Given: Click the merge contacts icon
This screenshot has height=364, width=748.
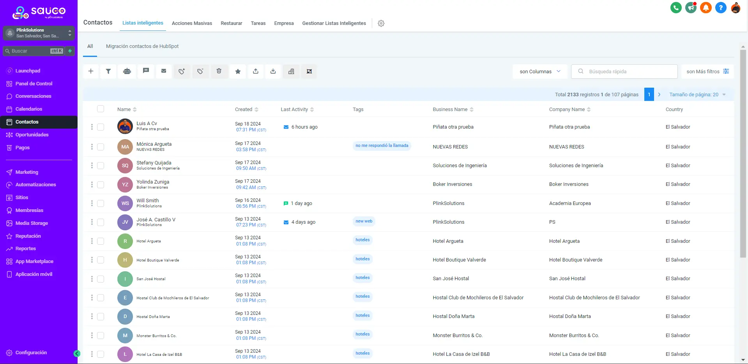Looking at the screenshot, I should click(x=309, y=71).
